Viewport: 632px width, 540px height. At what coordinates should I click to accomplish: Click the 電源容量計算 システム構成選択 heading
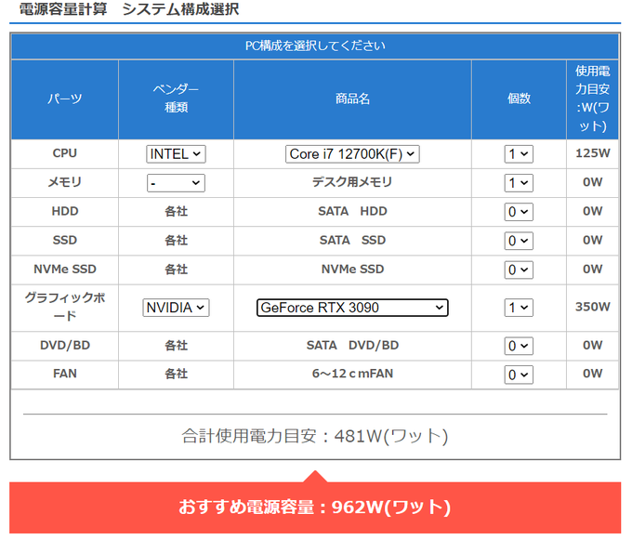[x=129, y=9]
